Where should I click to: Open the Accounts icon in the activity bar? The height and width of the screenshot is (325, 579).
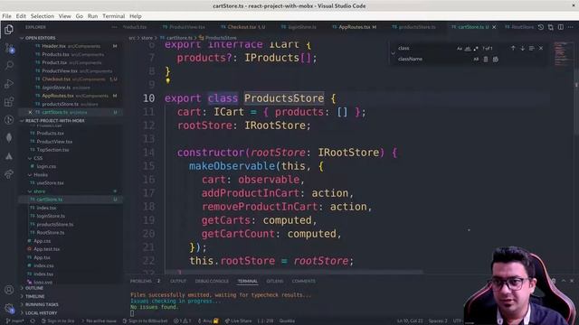coord(9,290)
